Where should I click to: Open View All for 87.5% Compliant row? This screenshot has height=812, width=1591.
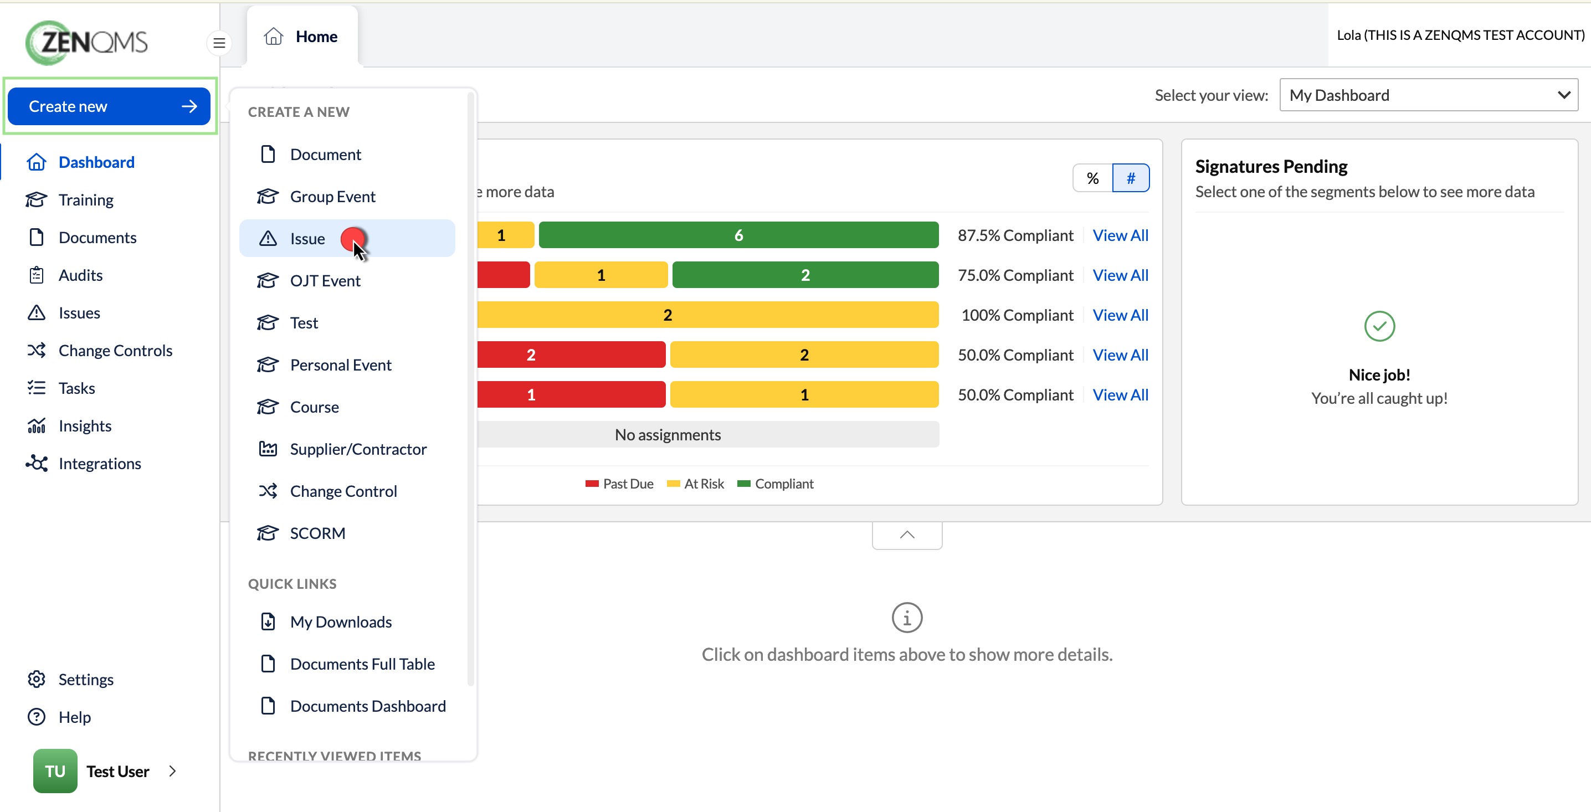coord(1120,235)
